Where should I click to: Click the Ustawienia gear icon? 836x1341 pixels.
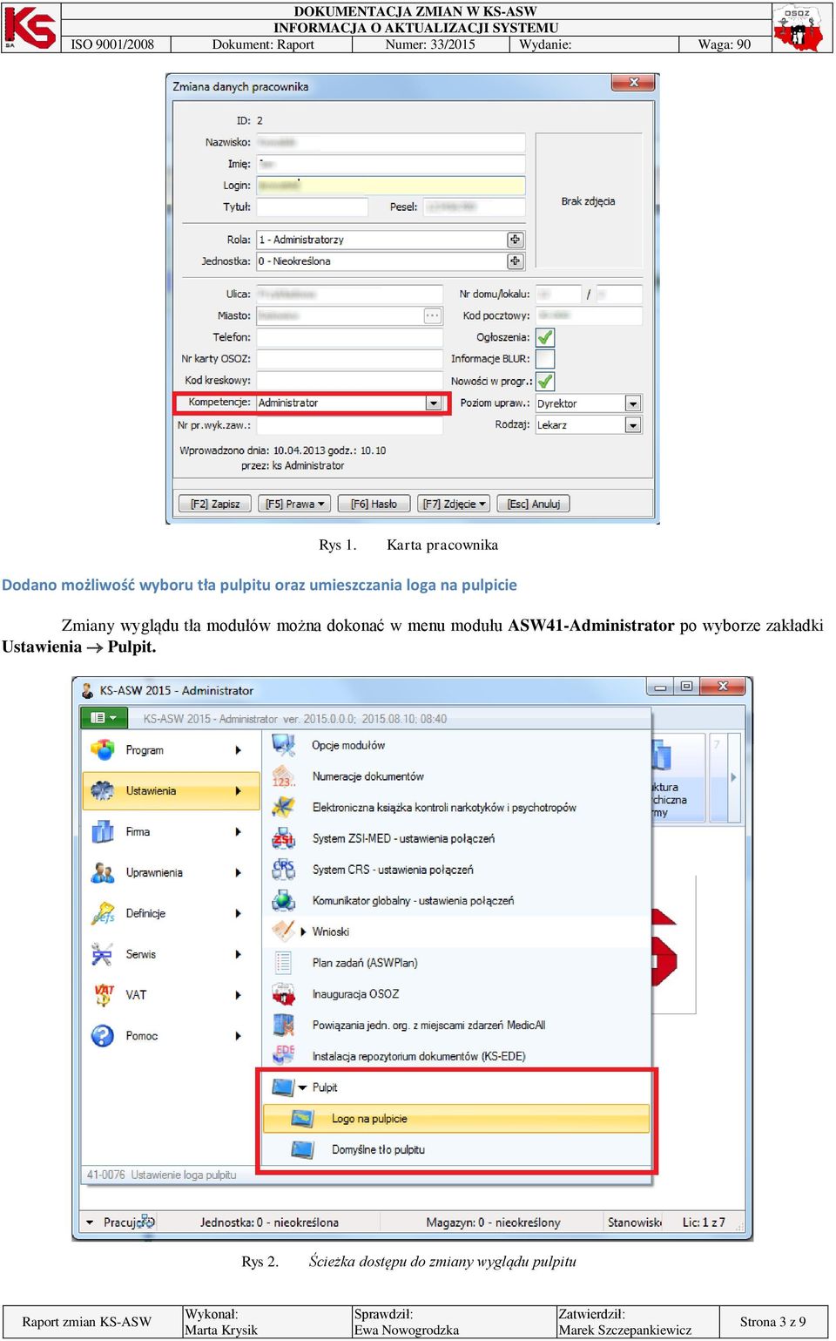click(x=103, y=790)
